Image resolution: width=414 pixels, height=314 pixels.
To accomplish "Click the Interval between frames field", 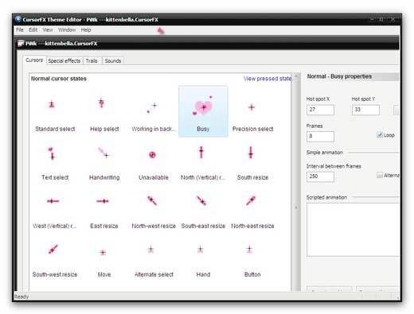I will point(320,176).
